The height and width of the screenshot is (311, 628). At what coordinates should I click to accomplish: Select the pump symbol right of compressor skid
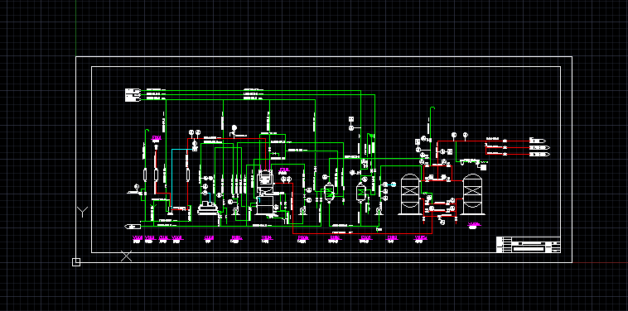pyautogui.click(x=235, y=210)
